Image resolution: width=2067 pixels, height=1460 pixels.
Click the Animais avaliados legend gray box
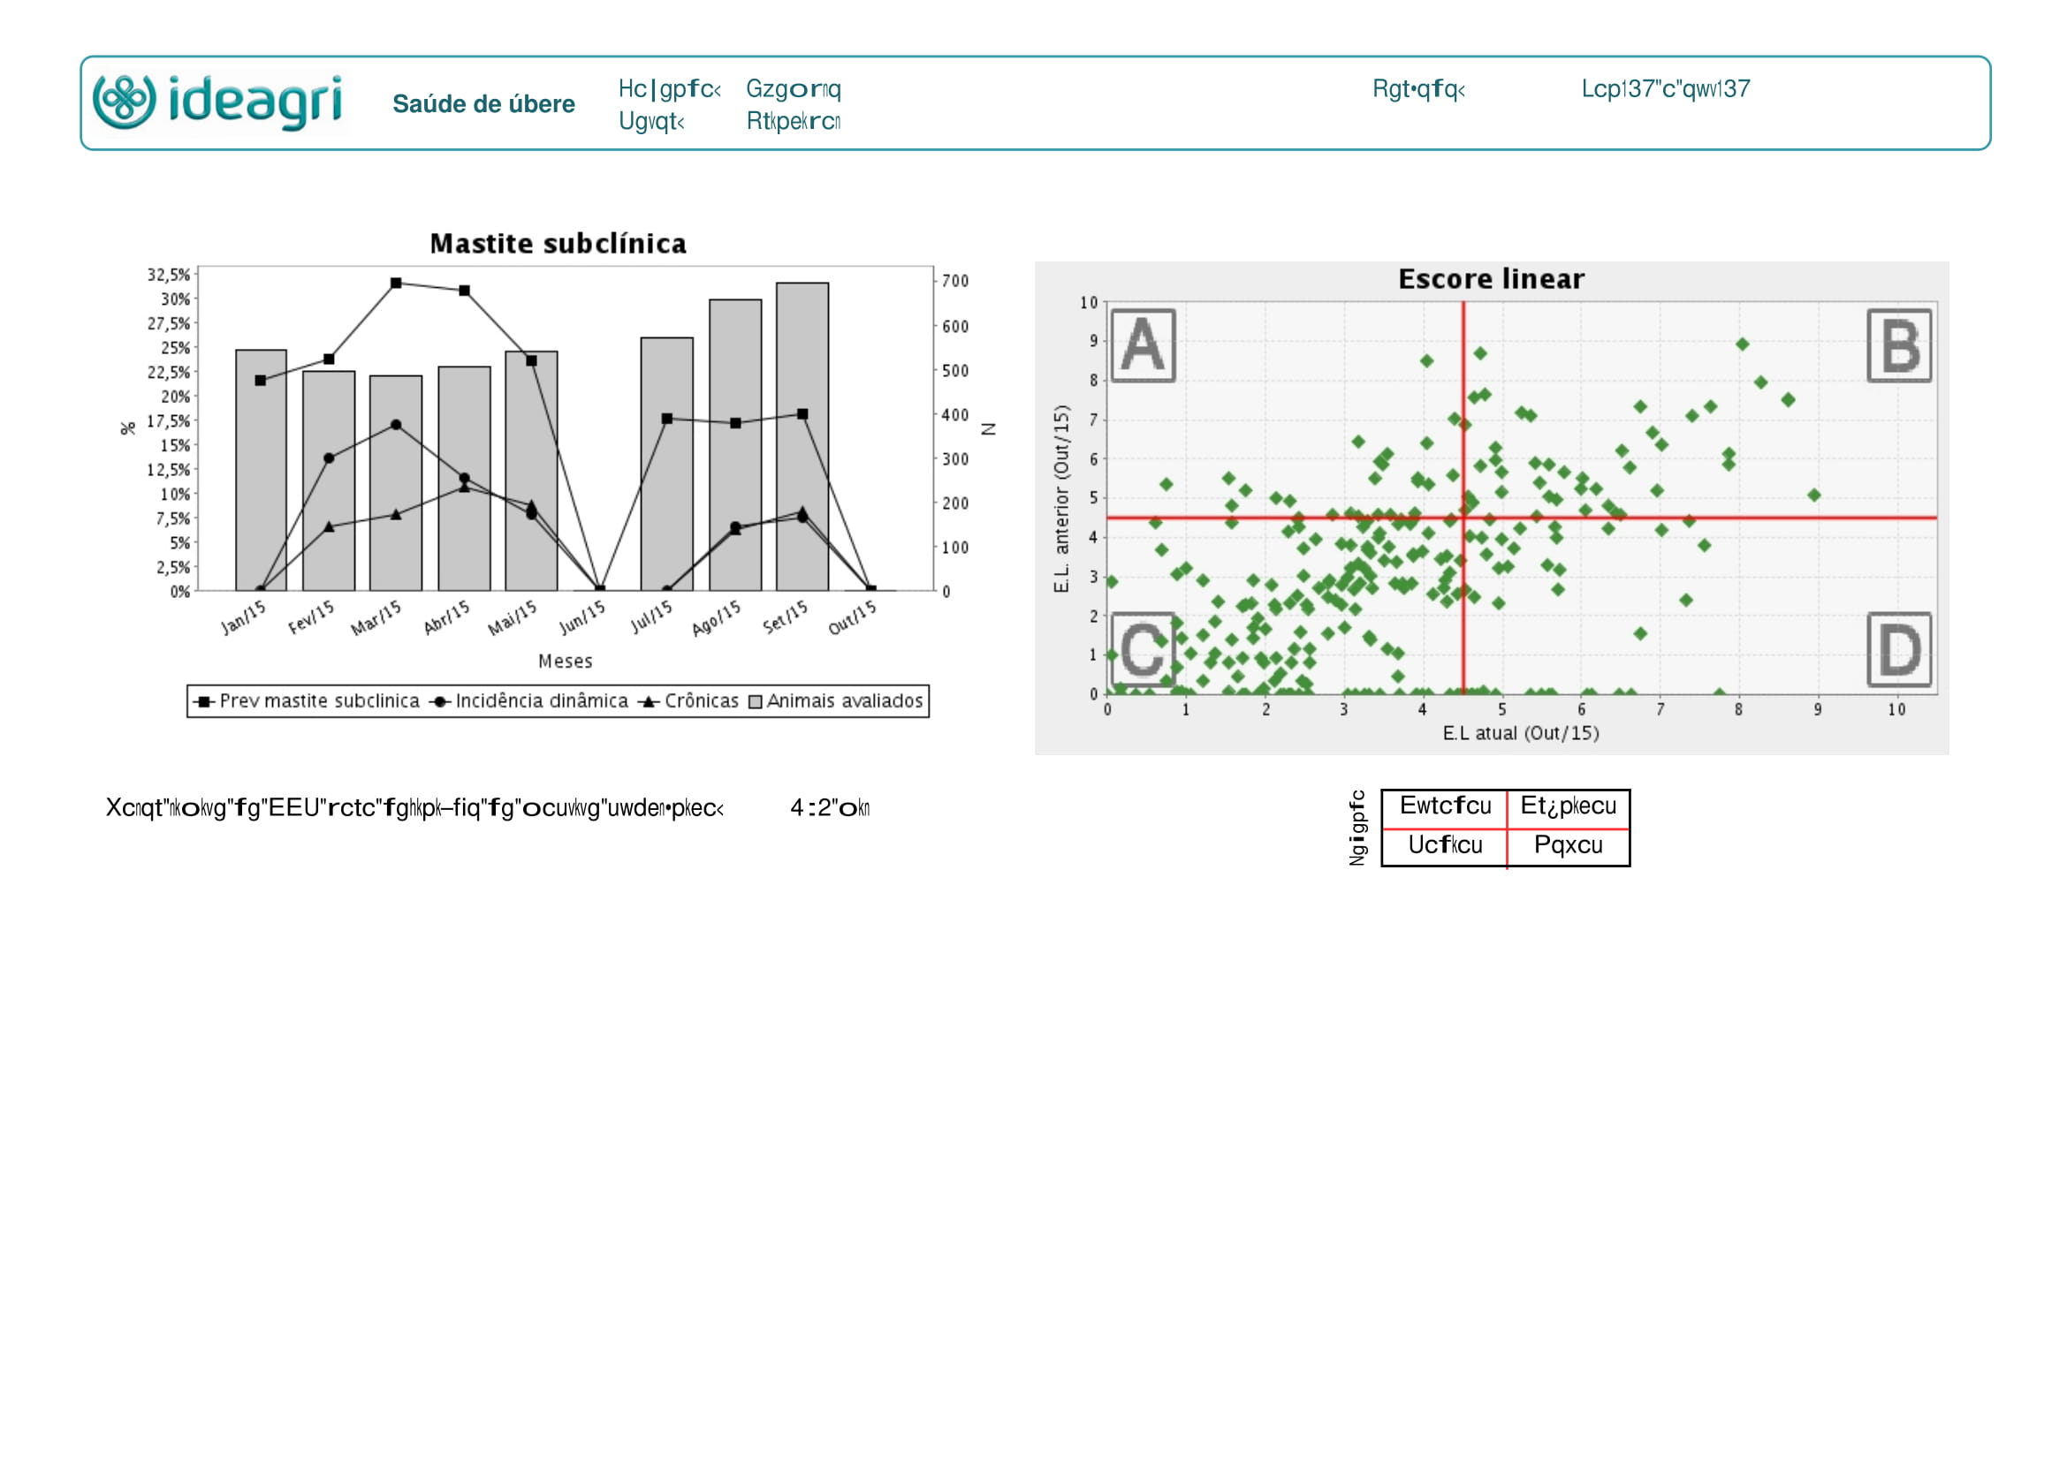(756, 701)
